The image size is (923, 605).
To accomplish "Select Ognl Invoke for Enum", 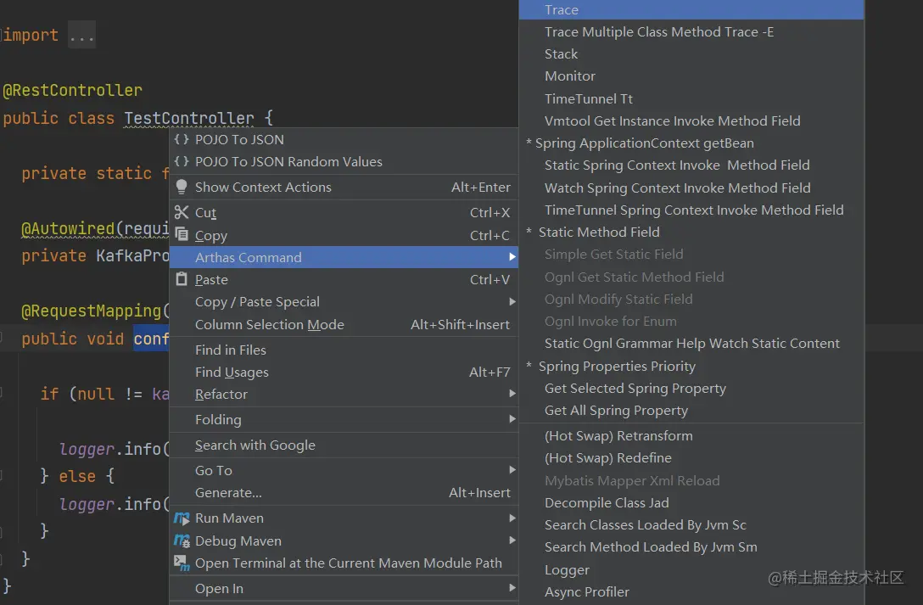I will click(x=691, y=322).
